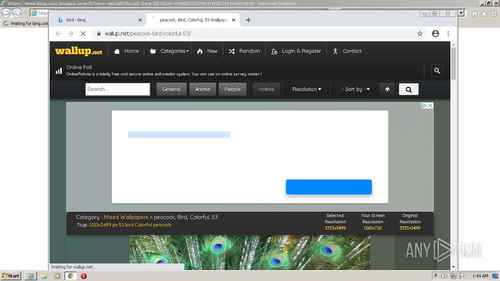
Task: Click the magnifier icon in the poll bar
Action: coord(437,71)
